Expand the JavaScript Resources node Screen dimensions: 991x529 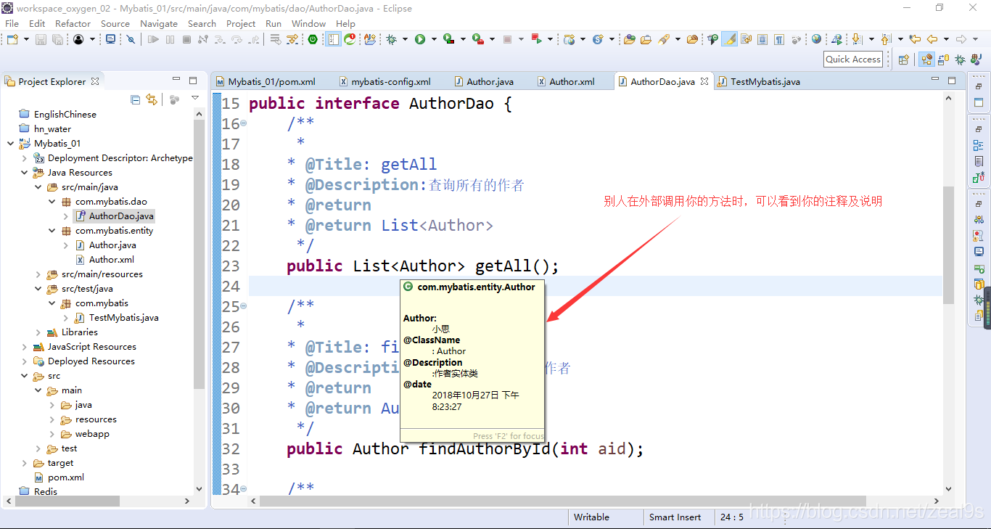pos(25,346)
